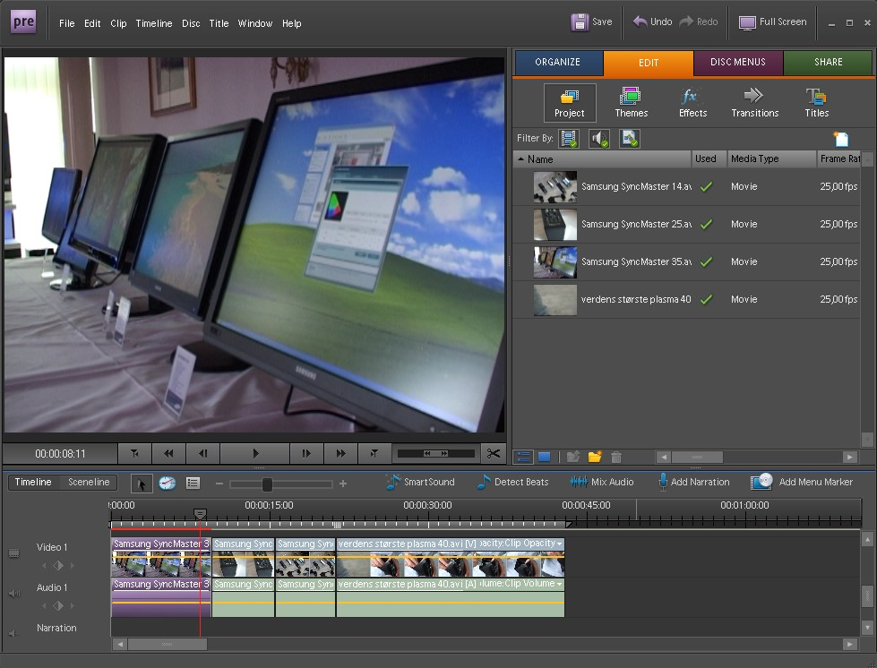877x668 pixels.
Task: Select the Split Clip scissors tool
Action: click(493, 454)
